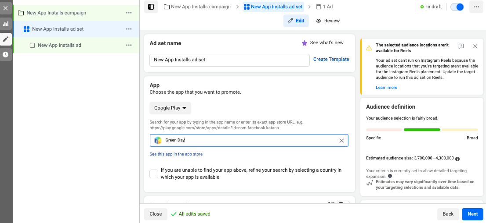Image resolution: width=486 pixels, height=223 pixels.
Task: Select the pencil edit icon in sidebar
Action: point(6,39)
